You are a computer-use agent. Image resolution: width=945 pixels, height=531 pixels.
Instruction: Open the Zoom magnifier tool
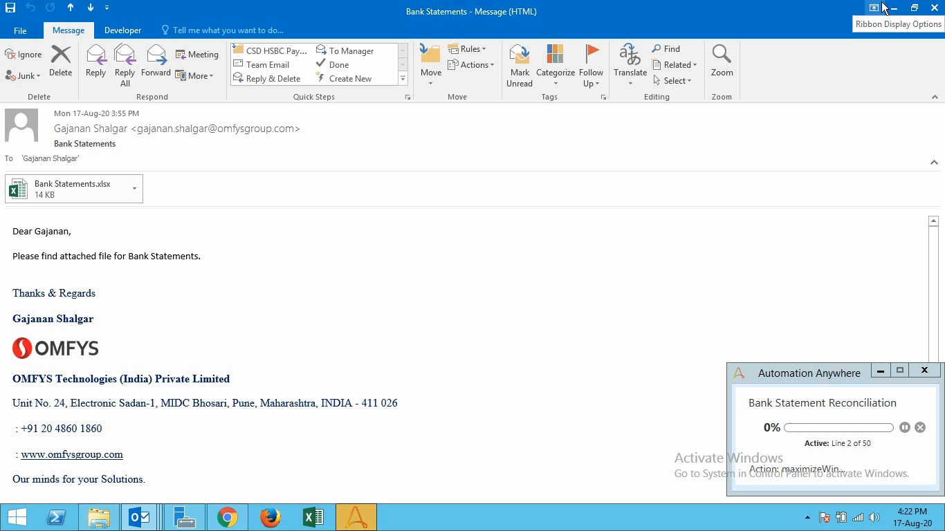(x=722, y=61)
